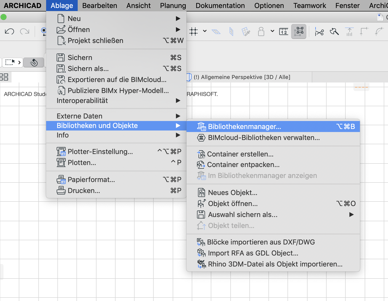Screen dimensions: 388x301
Task: Click Objekt öffnen... menu item
Action: (273, 203)
